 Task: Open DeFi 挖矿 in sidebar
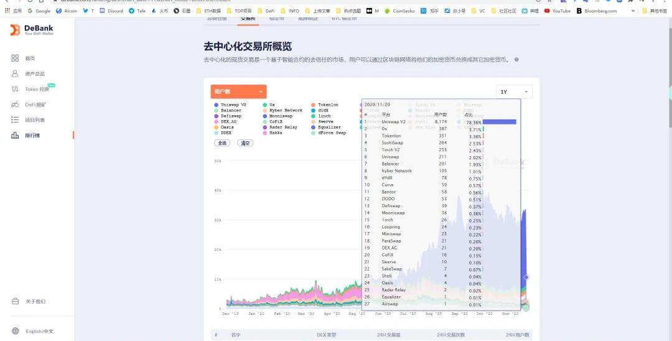[x=29, y=105]
